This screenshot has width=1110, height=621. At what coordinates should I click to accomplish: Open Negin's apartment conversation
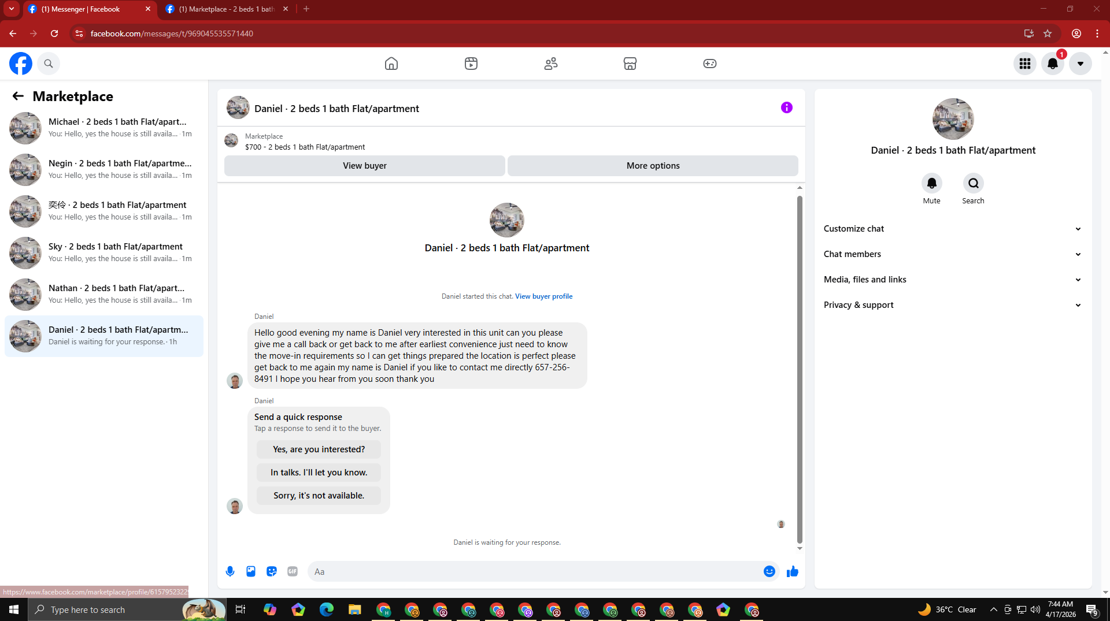[x=104, y=170]
